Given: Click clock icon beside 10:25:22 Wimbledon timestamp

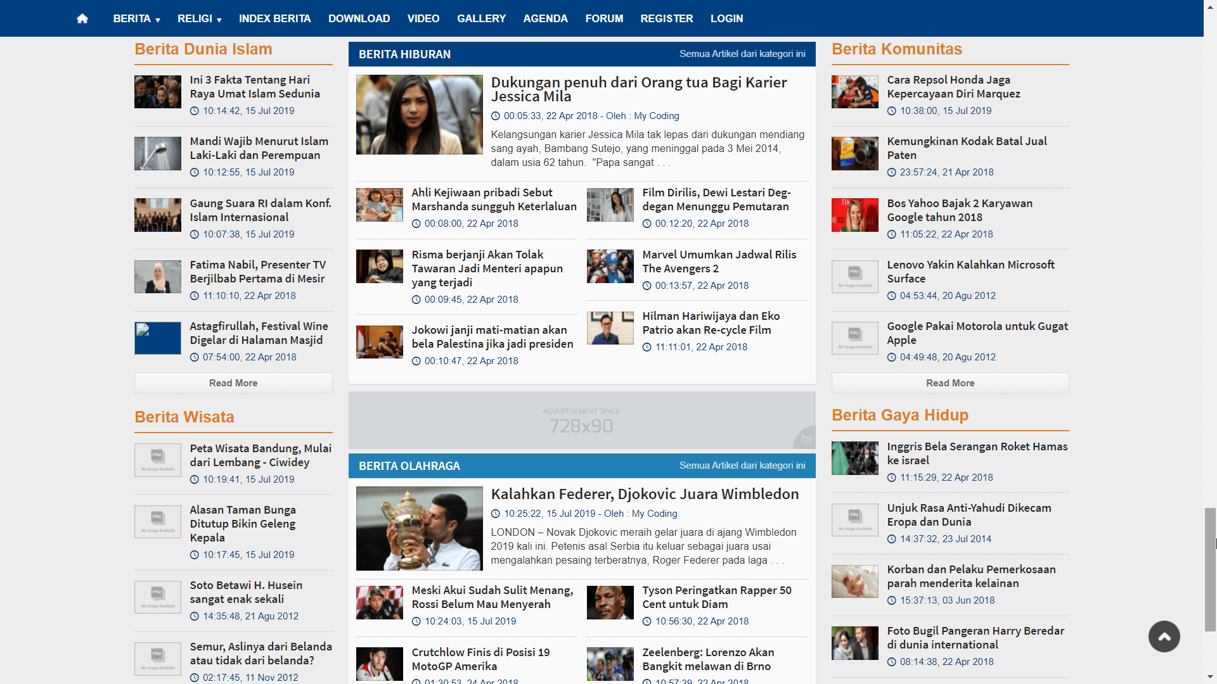Looking at the screenshot, I should point(495,514).
